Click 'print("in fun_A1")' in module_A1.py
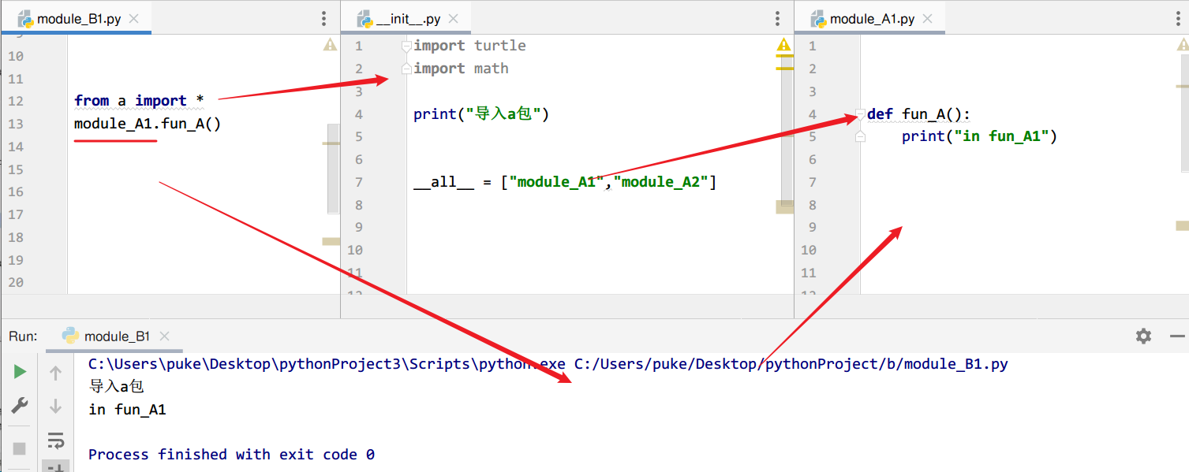Screen dimensions: 1189x472 click(979, 136)
